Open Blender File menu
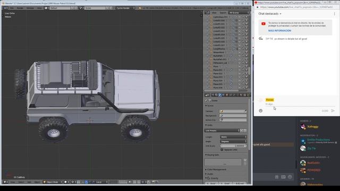Viewport: 340px width, 191px height. pos(12,8)
